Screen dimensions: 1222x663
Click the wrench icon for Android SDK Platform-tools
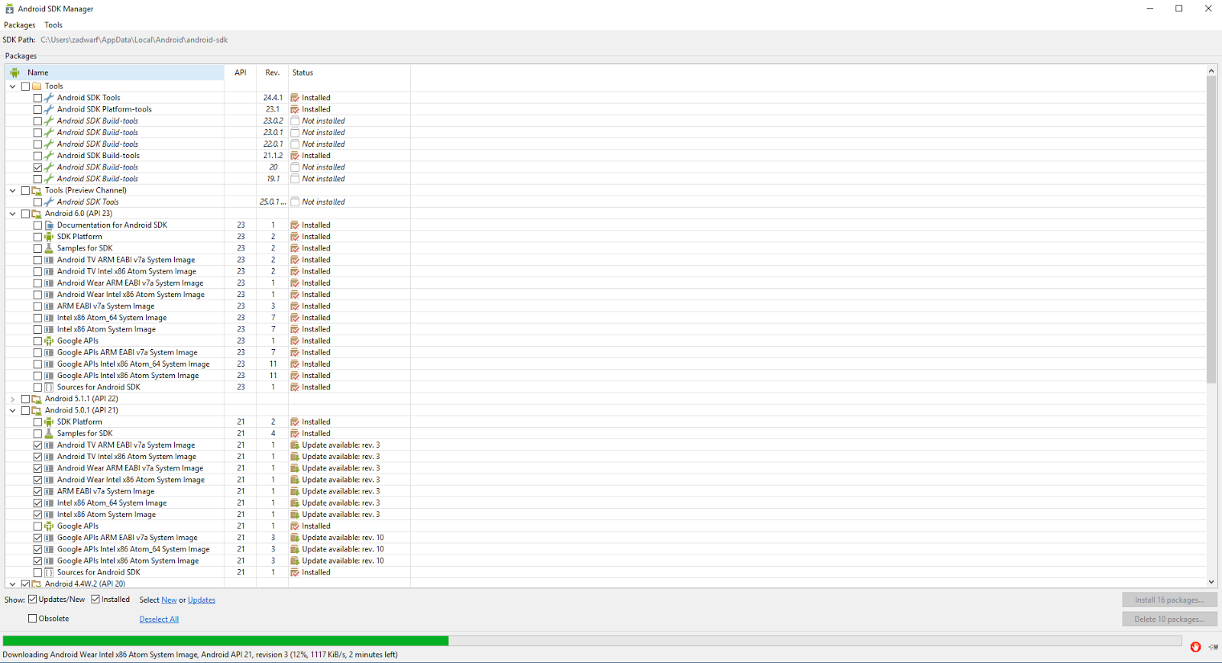(x=49, y=109)
